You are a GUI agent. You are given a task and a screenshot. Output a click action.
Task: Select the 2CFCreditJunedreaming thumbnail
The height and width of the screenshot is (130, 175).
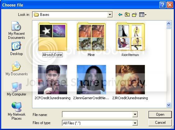(x=53, y=80)
